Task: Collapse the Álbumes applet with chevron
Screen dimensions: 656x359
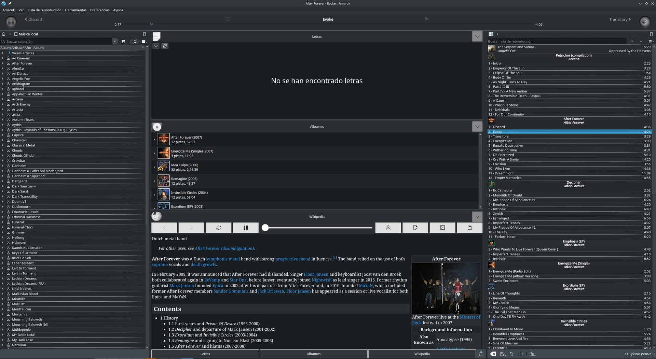Action: (x=477, y=127)
